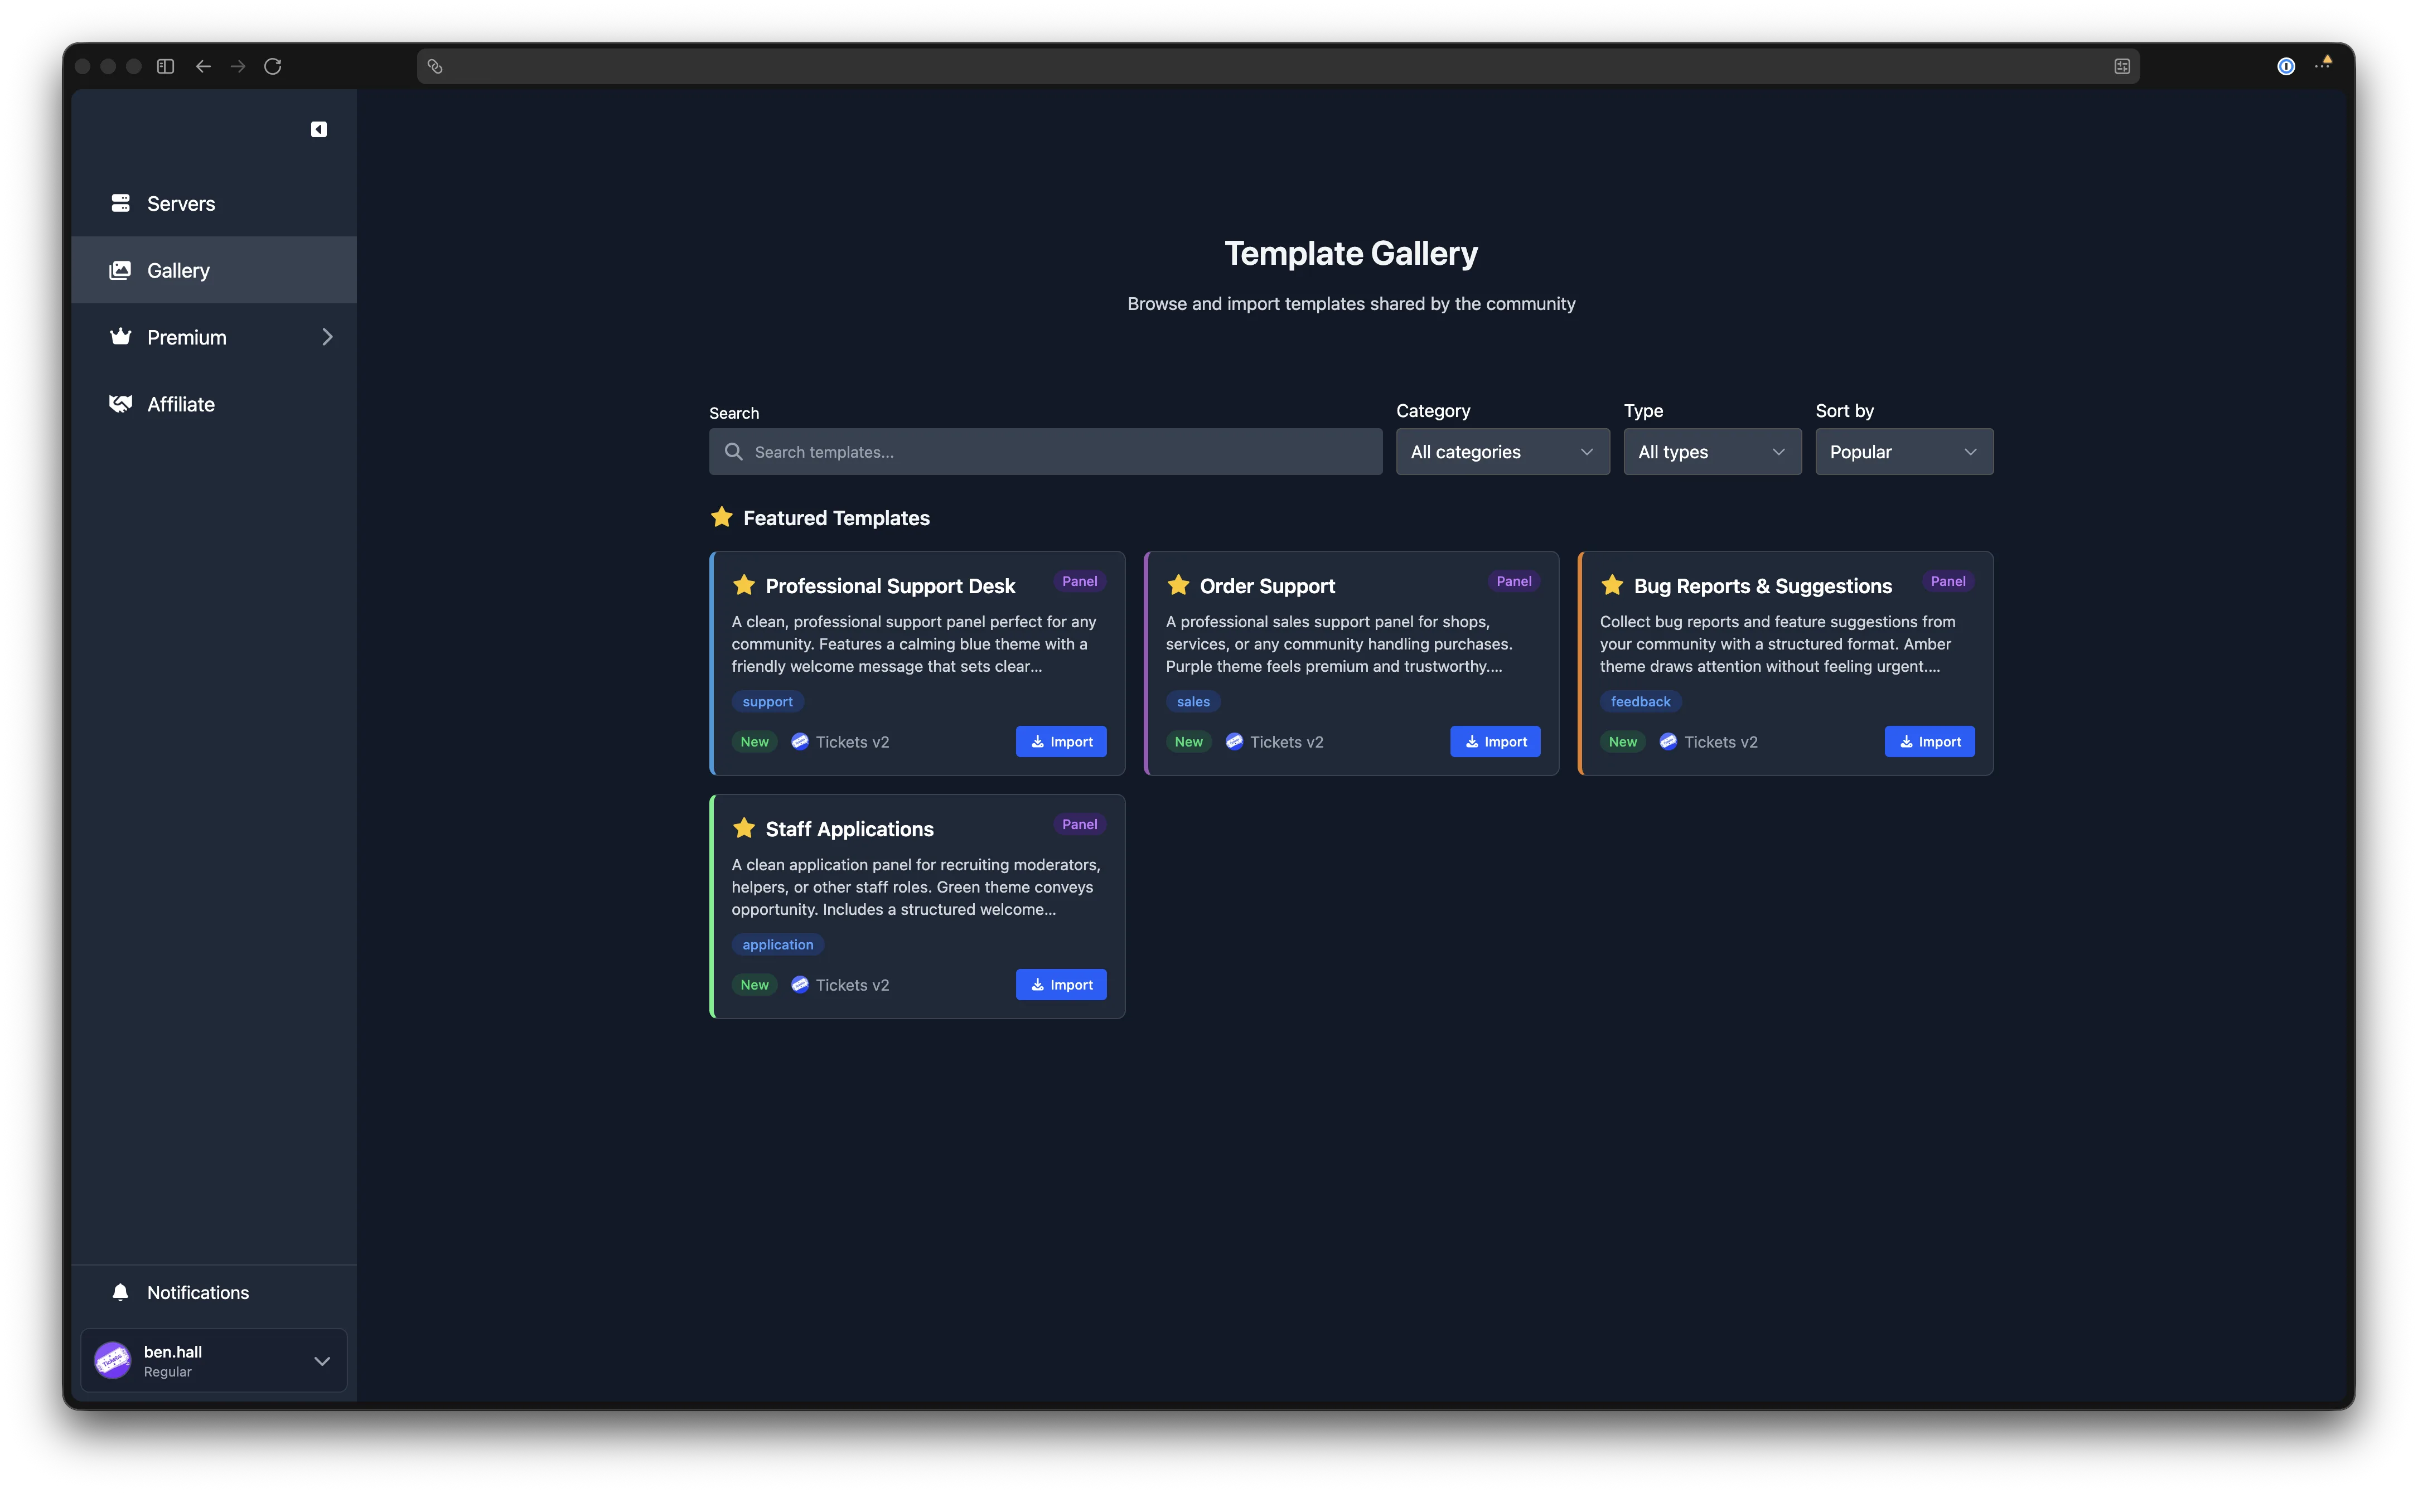This screenshot has width=2418, height=1493.
Task: Open the Staff Applications card title
Action: click(x=849, y=830)
